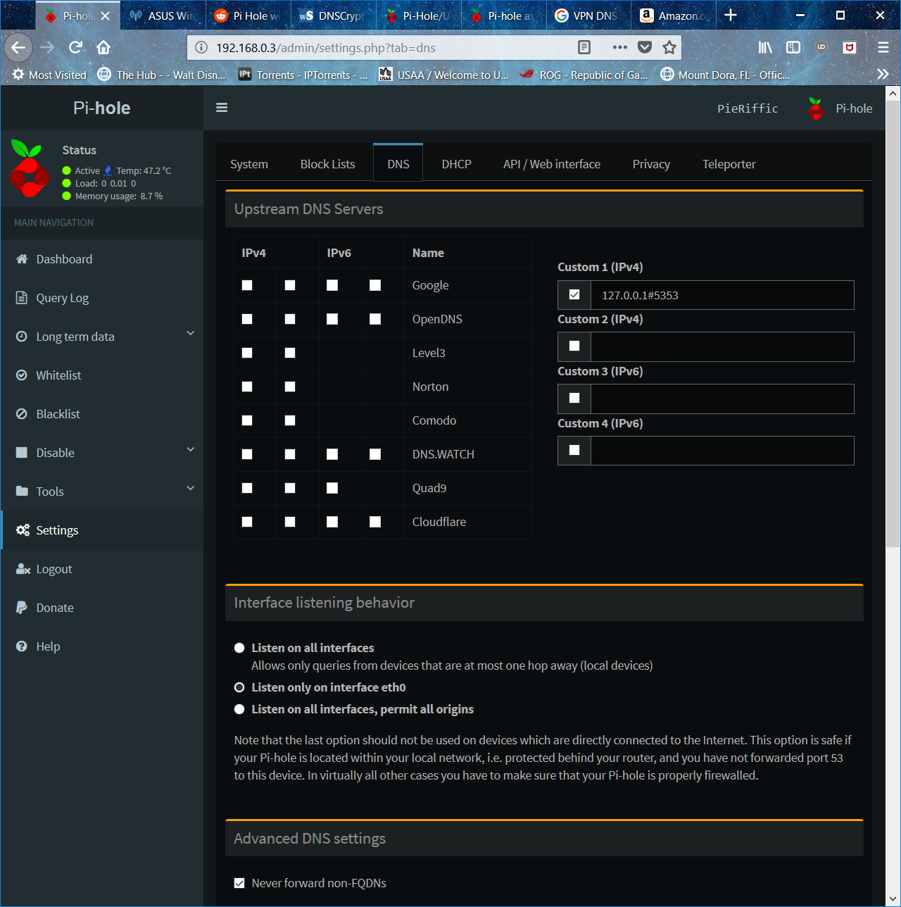The height and width of the screenshot is (907, 901).
Task: Click the Pi-hole raspberry logo in sidebar
Action: click(29, 169)
